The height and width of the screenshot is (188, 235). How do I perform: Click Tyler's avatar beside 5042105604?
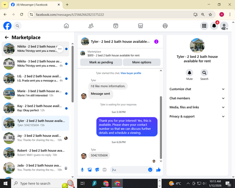click(84, 156)
